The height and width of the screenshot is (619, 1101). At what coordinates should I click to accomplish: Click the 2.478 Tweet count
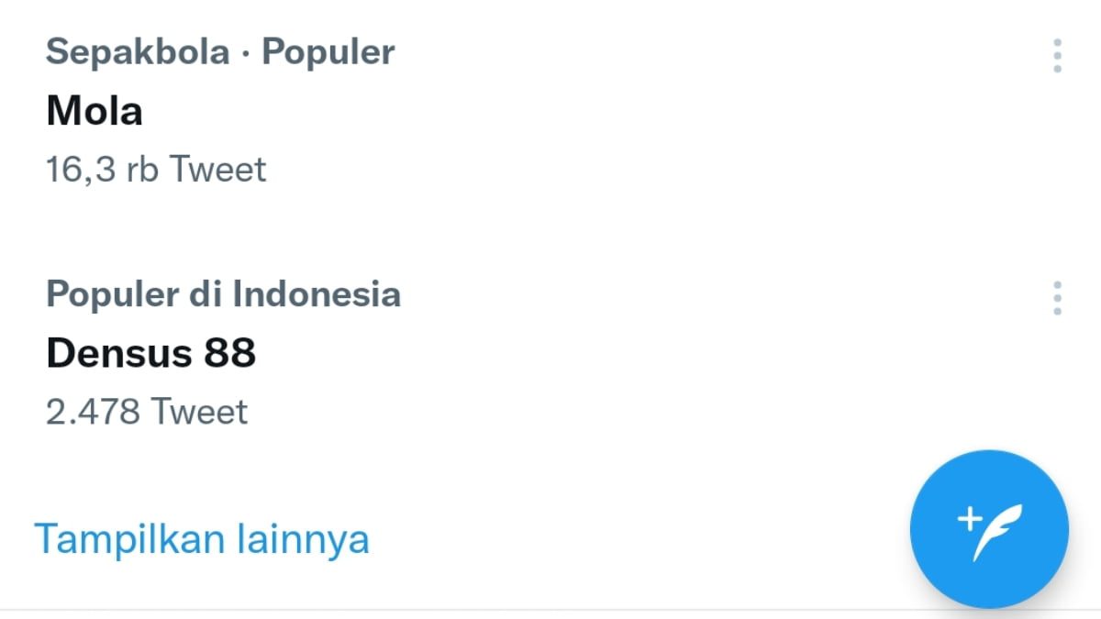tap(147, 412)
